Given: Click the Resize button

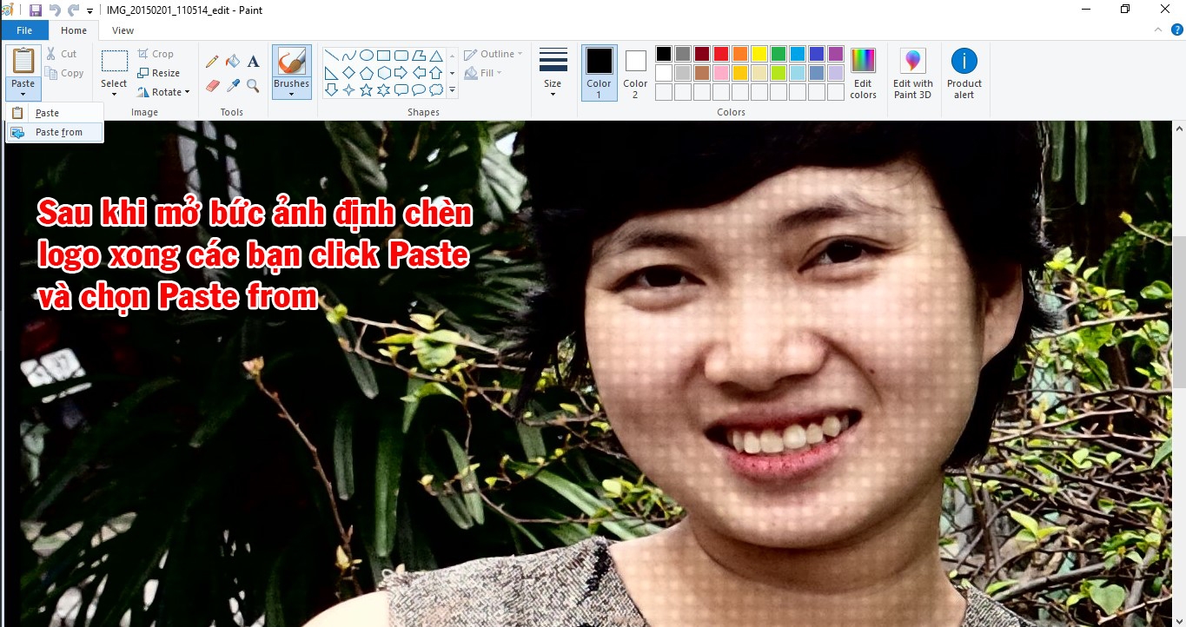Looking at the screenshot, I should click(x=159, y=73).
